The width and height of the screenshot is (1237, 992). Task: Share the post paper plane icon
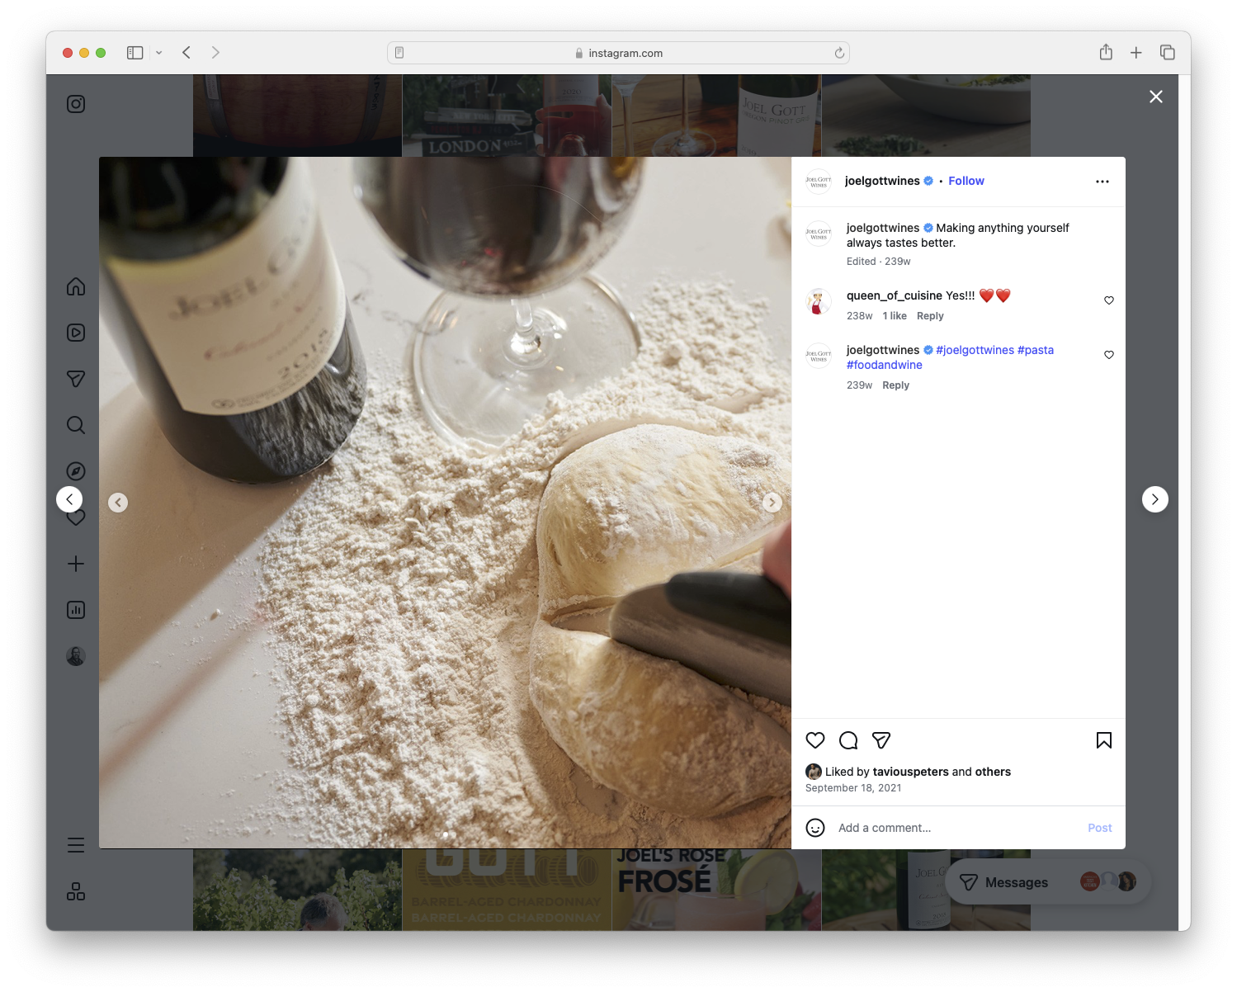(881, 740)
